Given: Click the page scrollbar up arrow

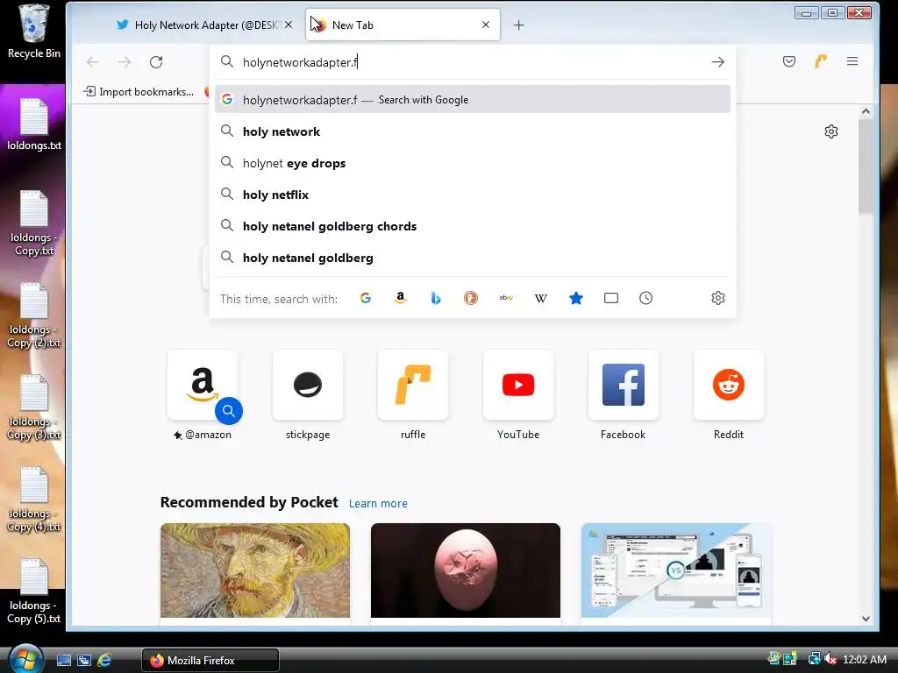Looking at the screenshot, I should click(x=866, y=111).
